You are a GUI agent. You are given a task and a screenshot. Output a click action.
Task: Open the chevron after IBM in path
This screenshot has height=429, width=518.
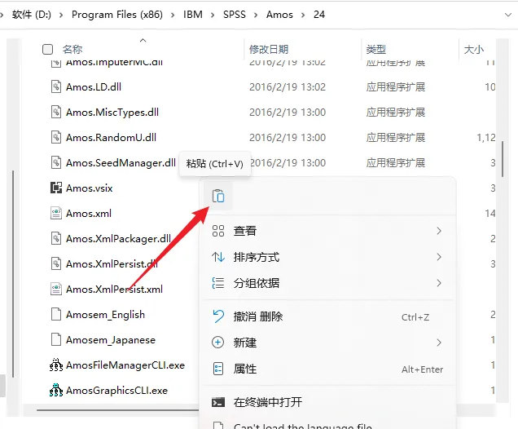[x=213, y=15]
